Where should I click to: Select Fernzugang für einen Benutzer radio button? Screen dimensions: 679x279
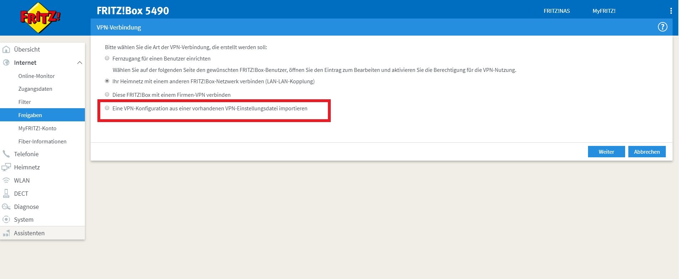coord(107,58)
